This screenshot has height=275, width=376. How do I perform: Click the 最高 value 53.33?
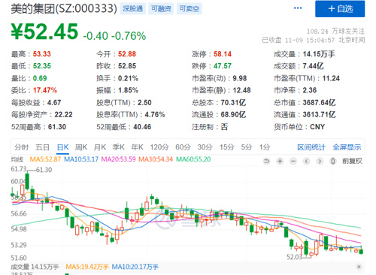[x=42, y=54]
